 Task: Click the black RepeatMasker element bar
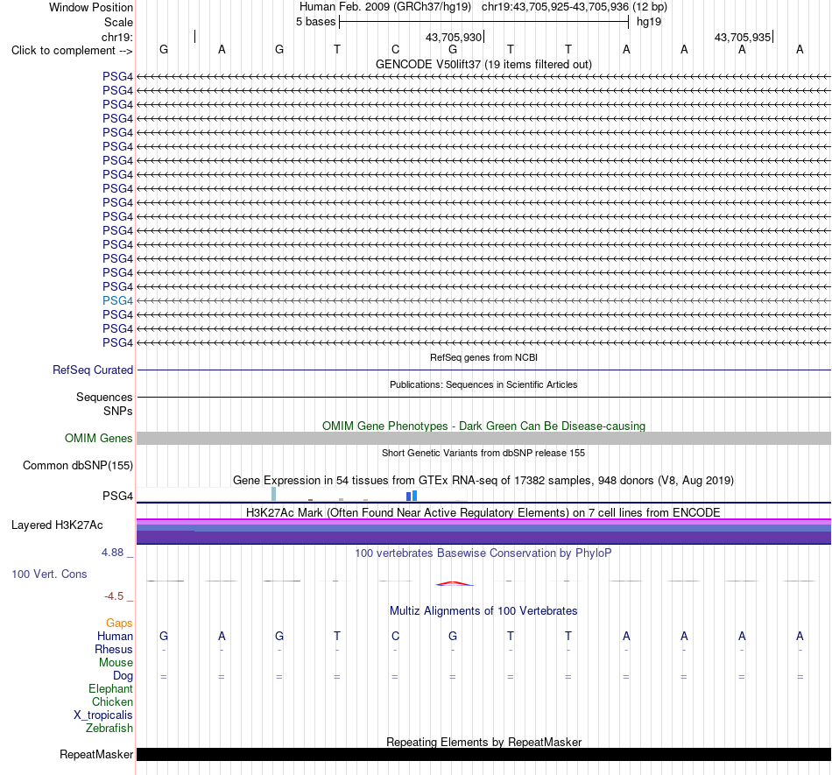coord(483,754)
